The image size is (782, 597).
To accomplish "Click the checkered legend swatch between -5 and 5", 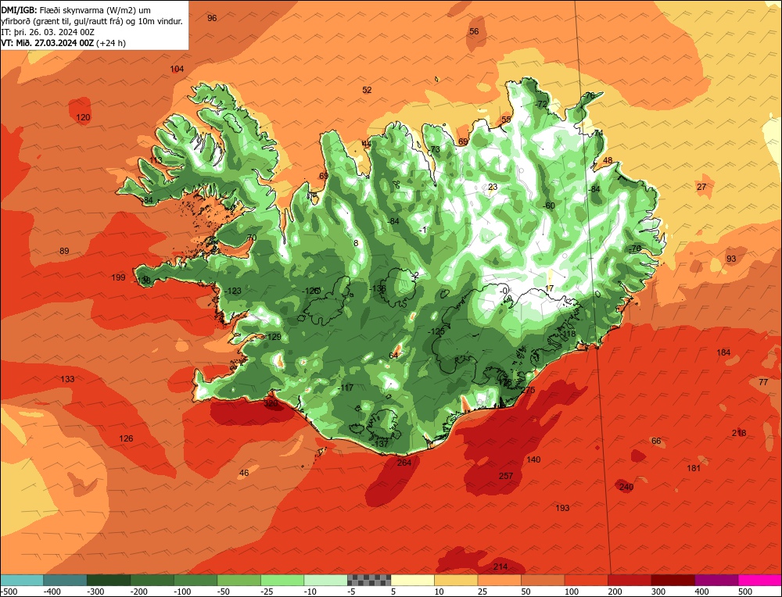I will click(368, 580).
